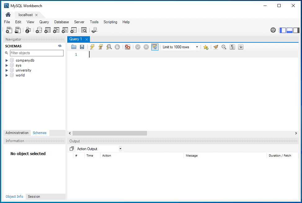Toggle auto-commit mode button
302x203 pixels.
(x=155, y=47)
